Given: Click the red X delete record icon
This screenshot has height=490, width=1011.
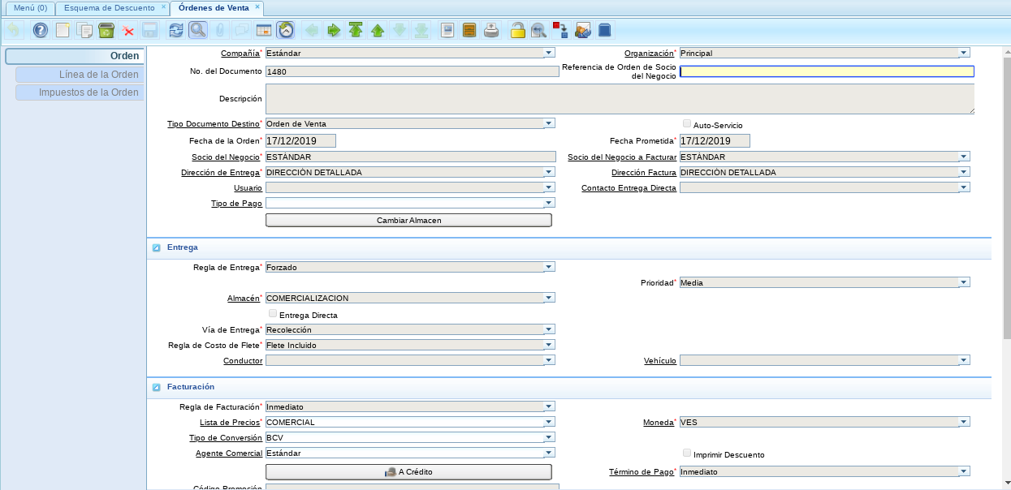Looking at the screenshot, I should point(127,31).
